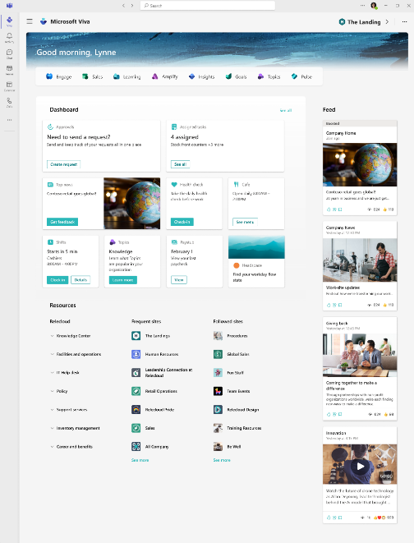Open Company News work-site updates image

(x=360, y=260)
